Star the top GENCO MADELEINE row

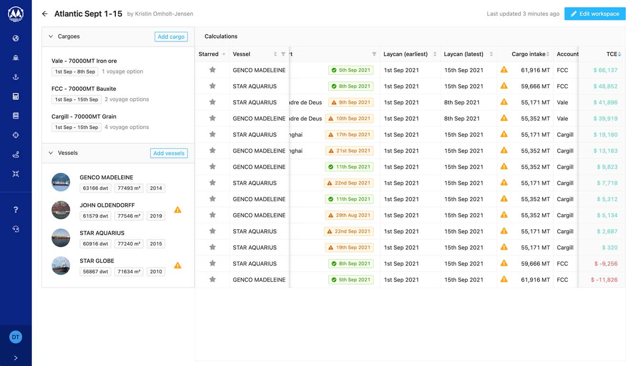click(x=213, y=70)
